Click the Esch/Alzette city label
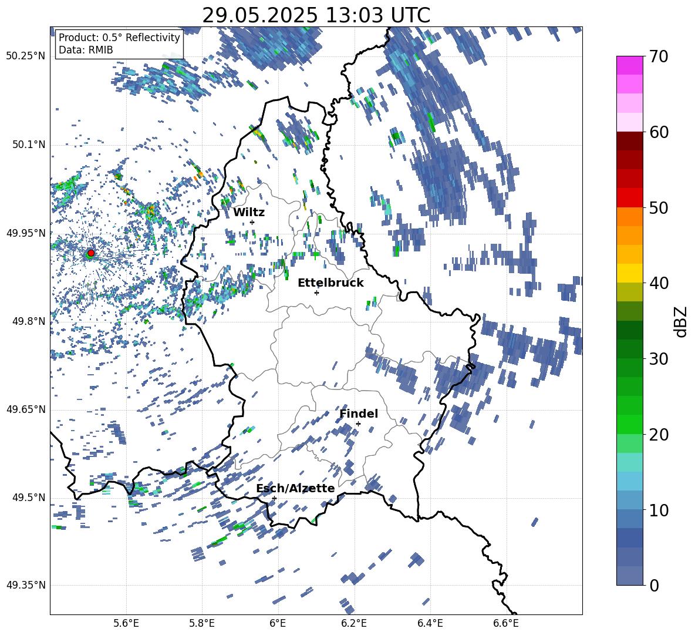 click(295, 488)
